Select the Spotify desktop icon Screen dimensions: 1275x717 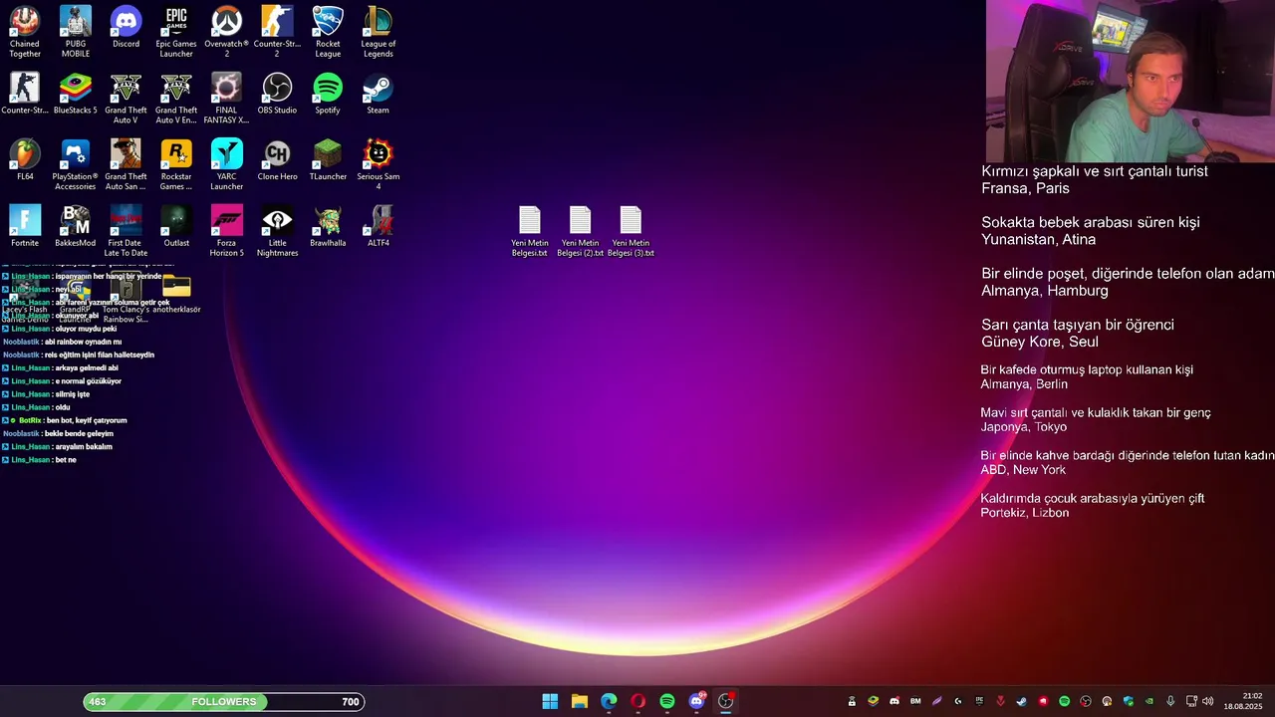click(x=328, y=94)
